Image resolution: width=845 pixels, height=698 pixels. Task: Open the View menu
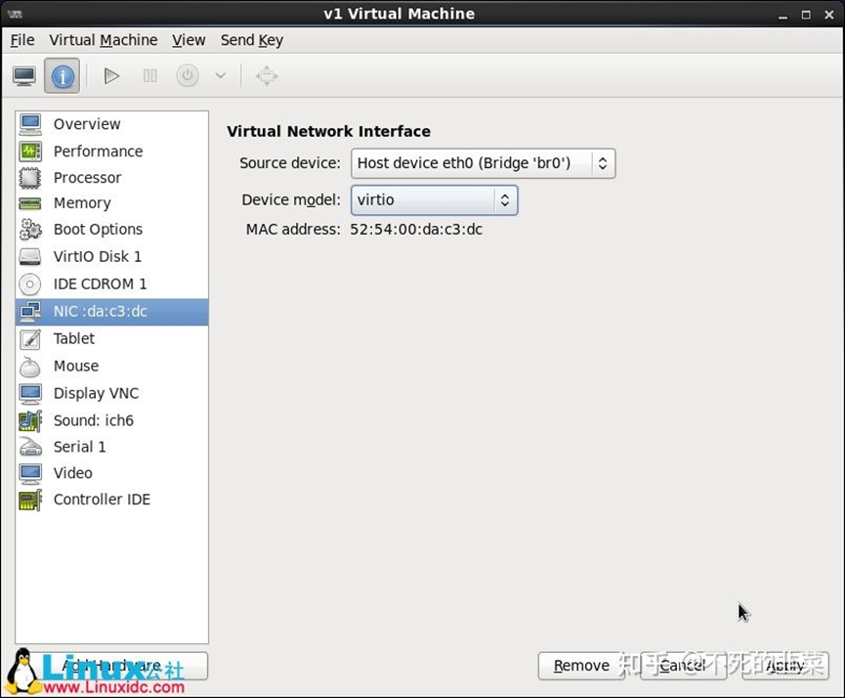click(189, 40)
